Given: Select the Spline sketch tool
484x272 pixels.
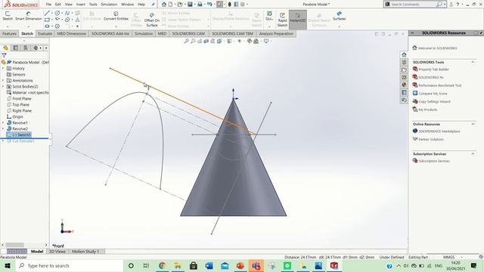Looking at the screenshot, I should [x=67, y=13].
